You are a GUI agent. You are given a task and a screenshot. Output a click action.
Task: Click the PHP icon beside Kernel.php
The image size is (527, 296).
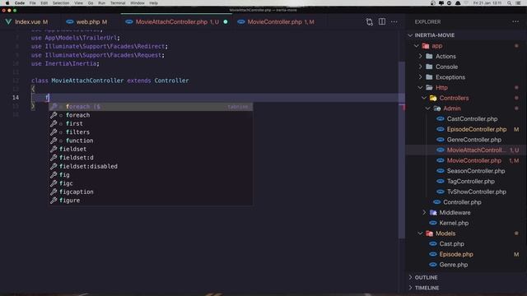click(433, 223)
